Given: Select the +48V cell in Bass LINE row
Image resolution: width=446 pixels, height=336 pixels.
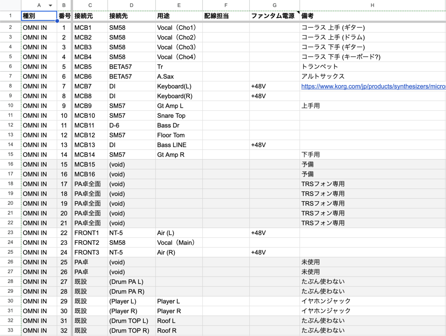Looking at the screenshot, I should coord(275,145).
